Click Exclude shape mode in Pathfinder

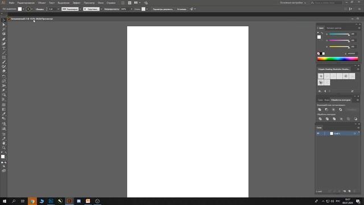(340, 109)
